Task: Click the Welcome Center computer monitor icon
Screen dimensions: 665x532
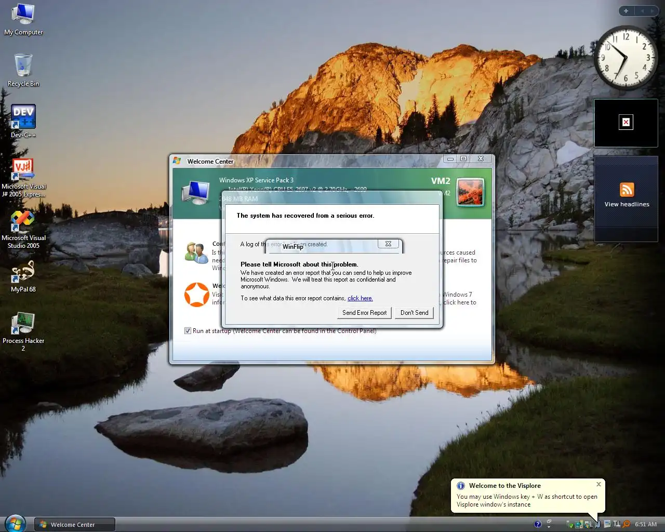Action: coord(196,193)
